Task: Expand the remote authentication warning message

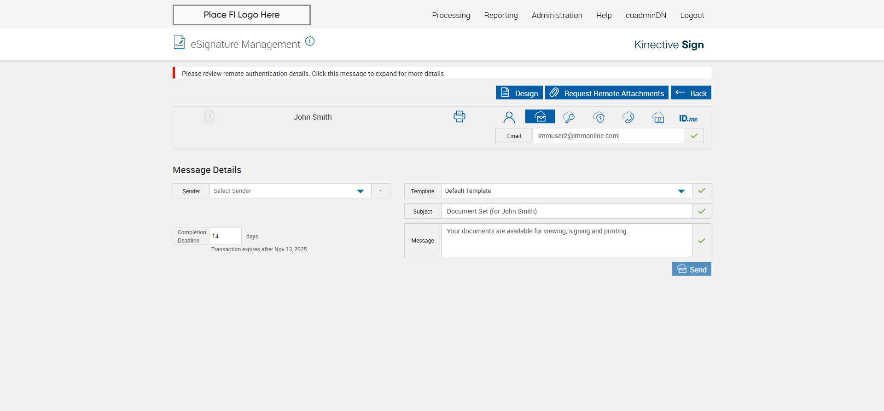Action: click(313, 74)
